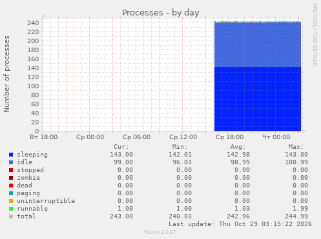
Task: Click total average value 242.96
Action: 238,216
